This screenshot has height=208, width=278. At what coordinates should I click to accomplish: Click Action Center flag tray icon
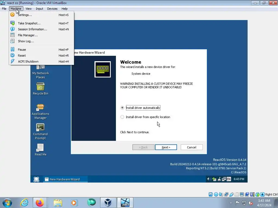[237, 203]
